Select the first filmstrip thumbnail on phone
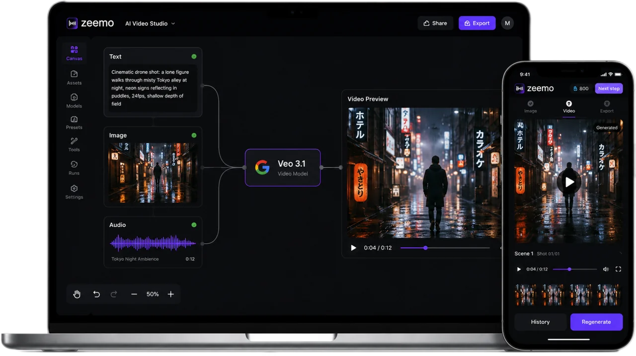636x356 pixels. tap(526, 294)
